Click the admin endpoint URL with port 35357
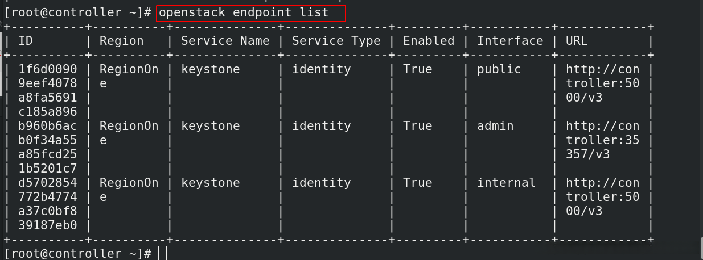Viewport: 703px width, 260px height. click(x=602, y=140)
